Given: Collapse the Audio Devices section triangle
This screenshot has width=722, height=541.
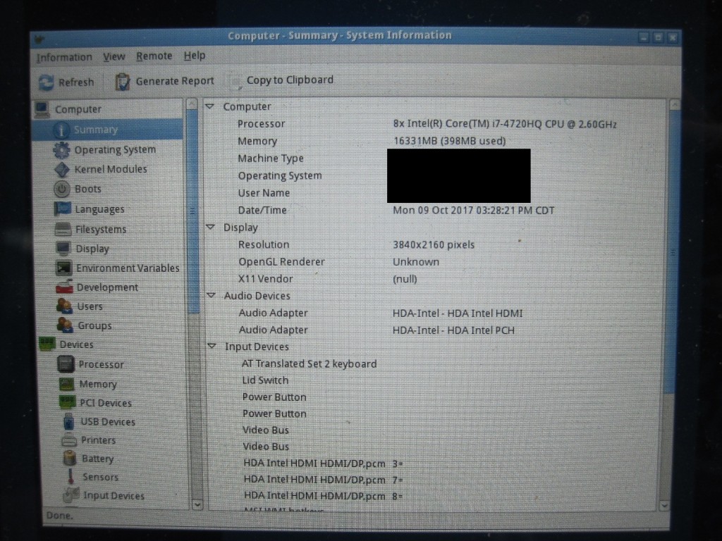Looking at the screenshot, I should point(211,295).
